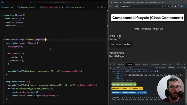Click No Issues button in console
Viewport: 187px width, 105px height.
coord(171,68)
